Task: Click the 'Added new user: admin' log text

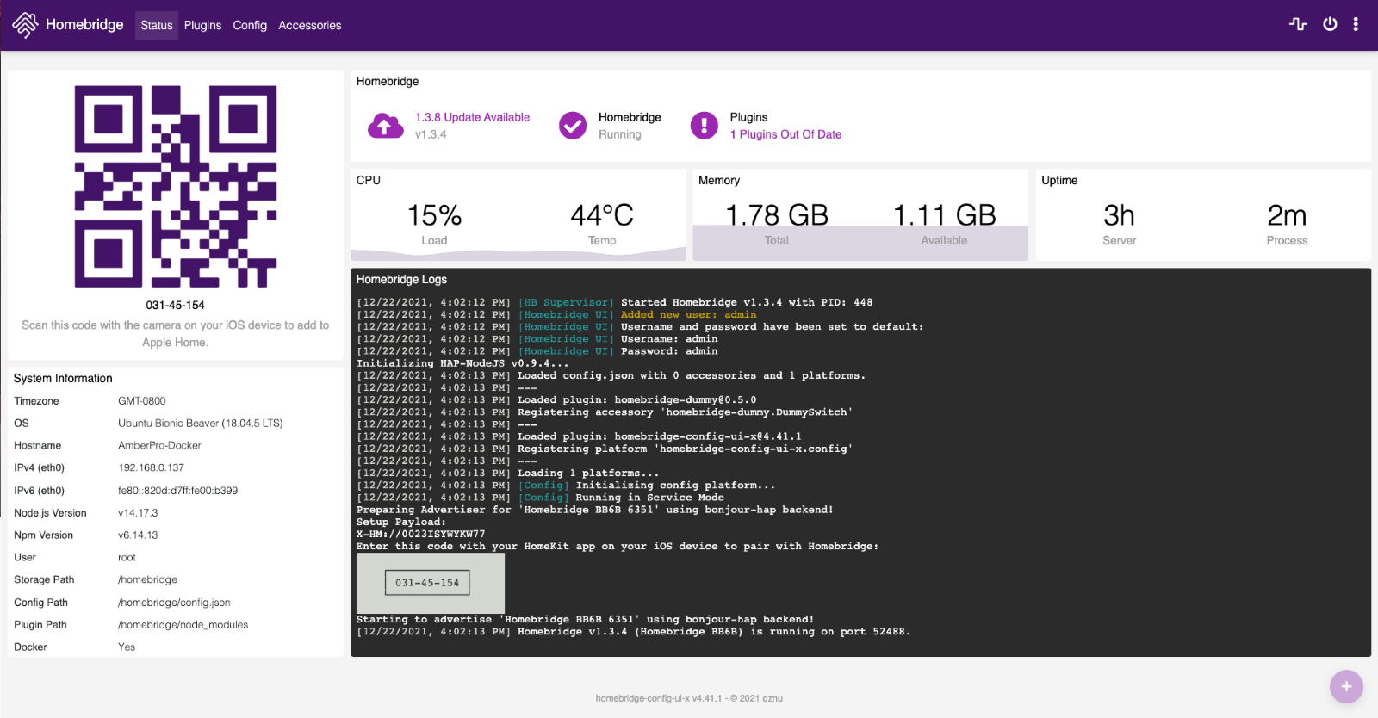Action: tap(689, 314)
